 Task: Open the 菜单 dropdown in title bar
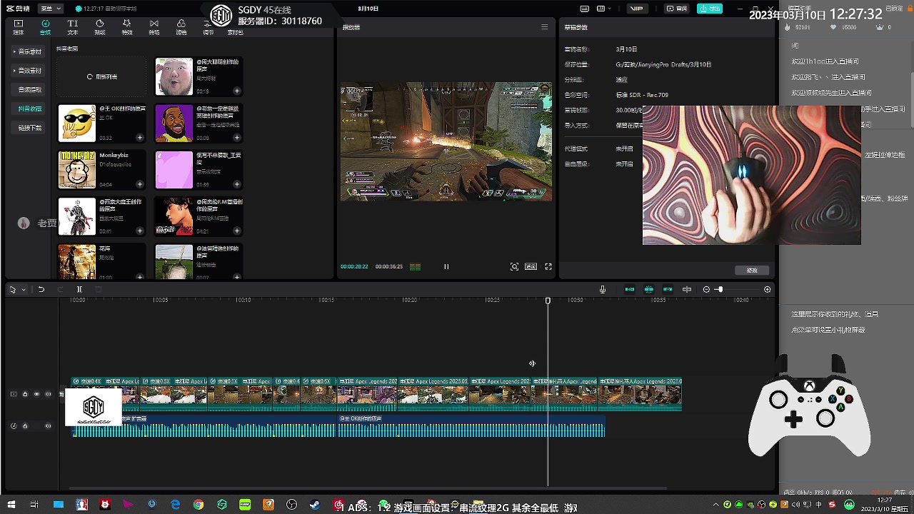tap(50, 9)
